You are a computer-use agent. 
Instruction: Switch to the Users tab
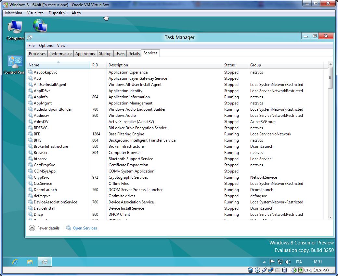click(120, 53)
